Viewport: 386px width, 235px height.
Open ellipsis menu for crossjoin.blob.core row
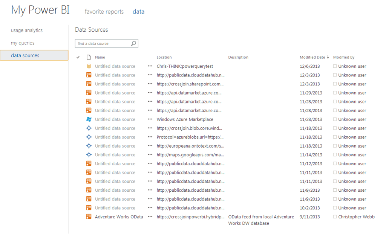[150, 128]
